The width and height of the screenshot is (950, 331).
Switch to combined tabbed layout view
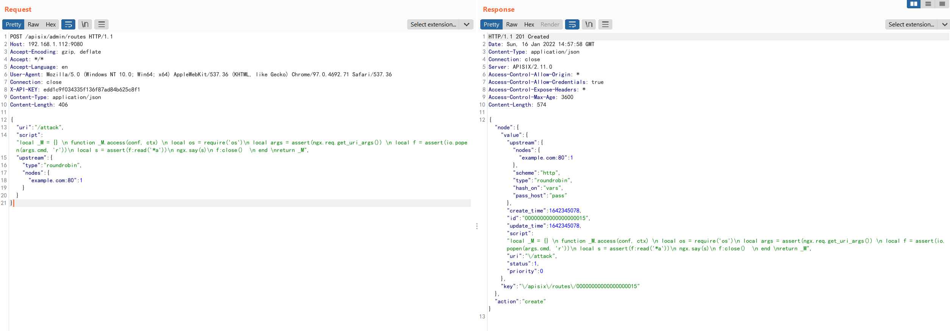942,4
